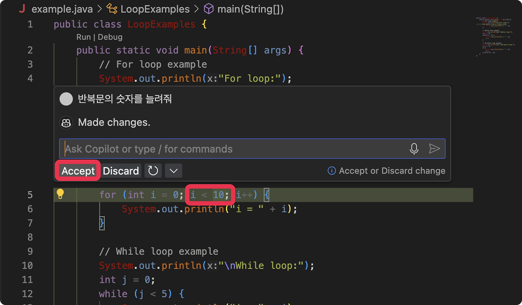Start debugging via the Debug code lens
This screenshot has width=522, height=305.
click(110, 37)
